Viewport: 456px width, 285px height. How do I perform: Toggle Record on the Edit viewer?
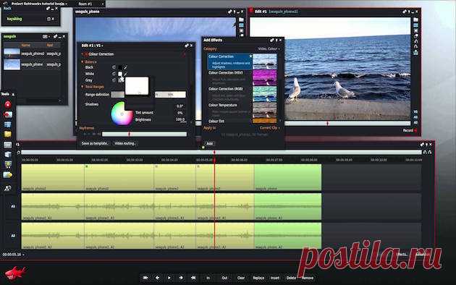coord(410,130)
